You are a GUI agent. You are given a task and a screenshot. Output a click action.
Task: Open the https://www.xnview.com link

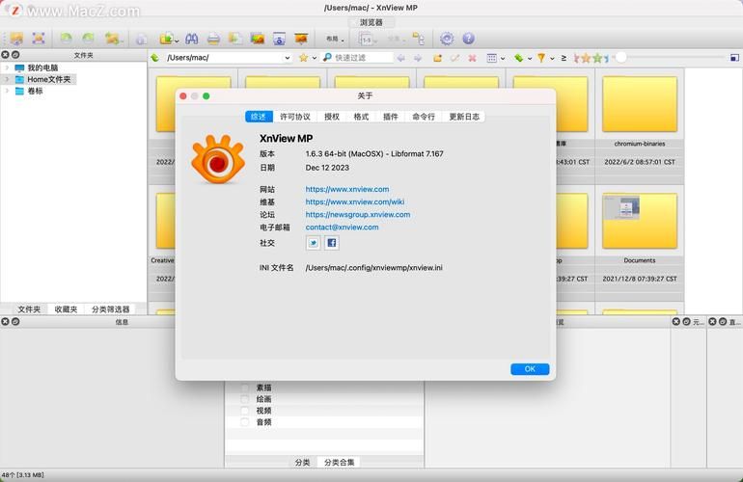(347, 189)
